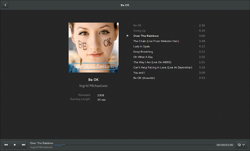Viewport: 250px width, 151px height.
Task: Play the track 'Lady In Spain'
Action: click(142, 46)
